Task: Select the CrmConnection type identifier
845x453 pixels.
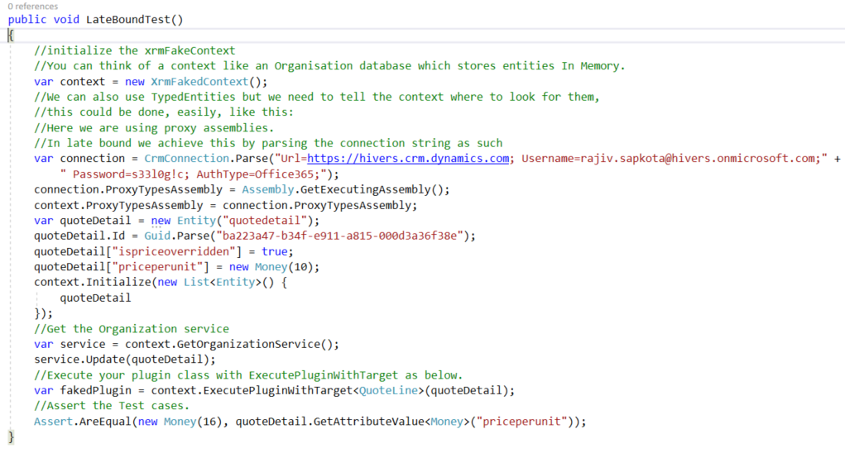Action: pyautogui.click(x=186, y=159)
